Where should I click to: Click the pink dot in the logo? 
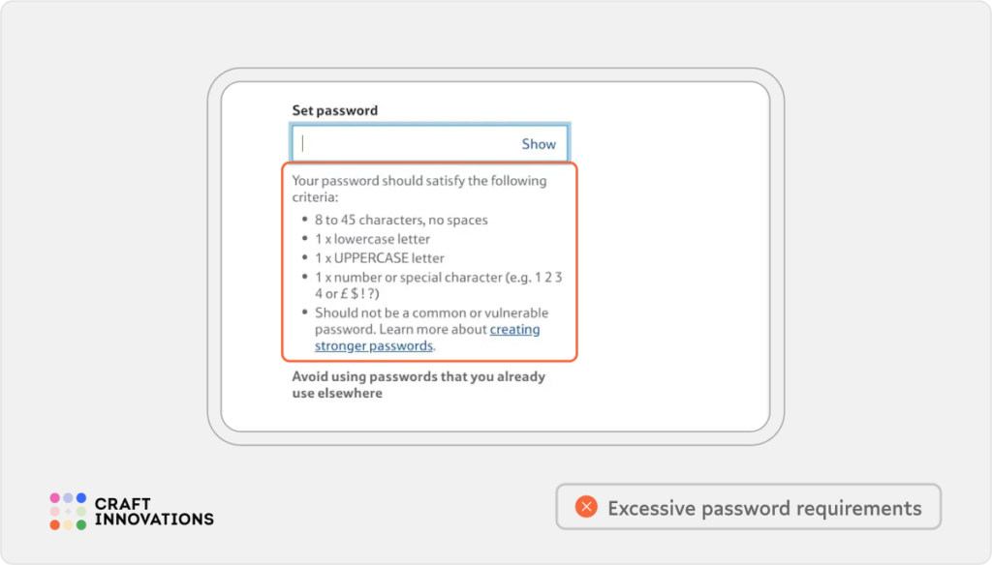click(55, 497)
